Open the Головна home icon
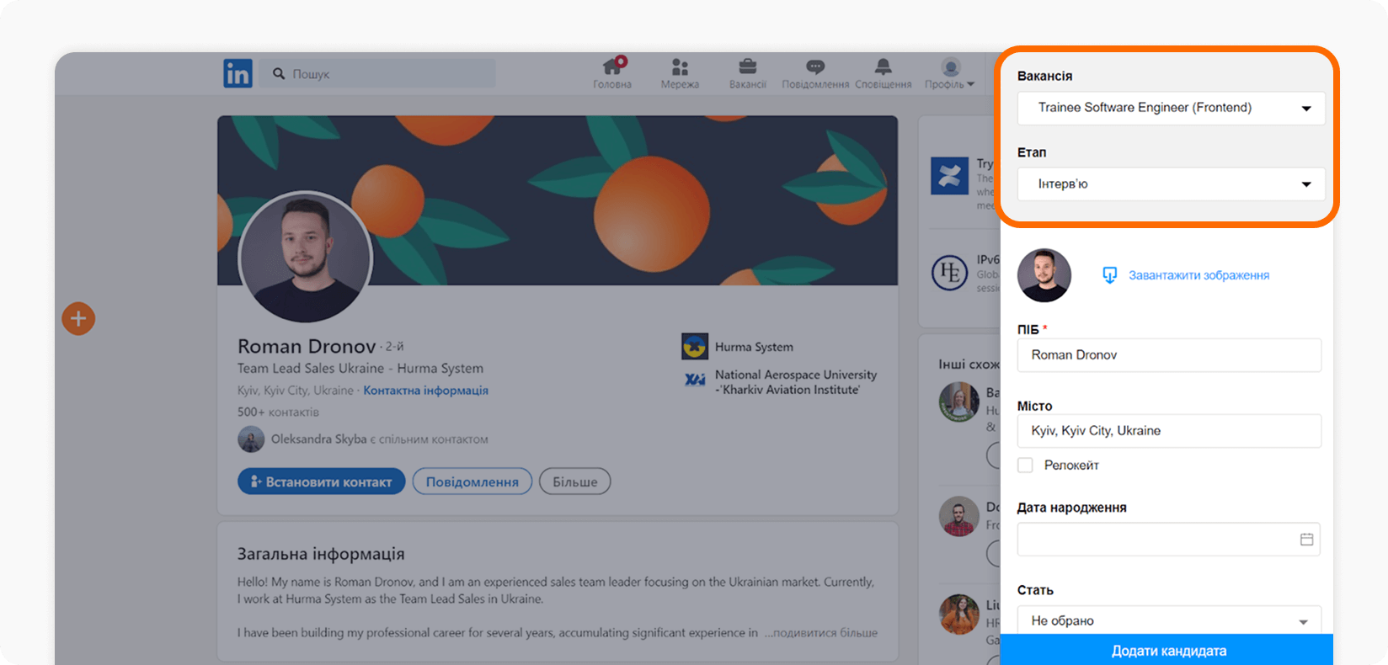The width and height of the screenshot is (1388, 665). tap(612, 67)
